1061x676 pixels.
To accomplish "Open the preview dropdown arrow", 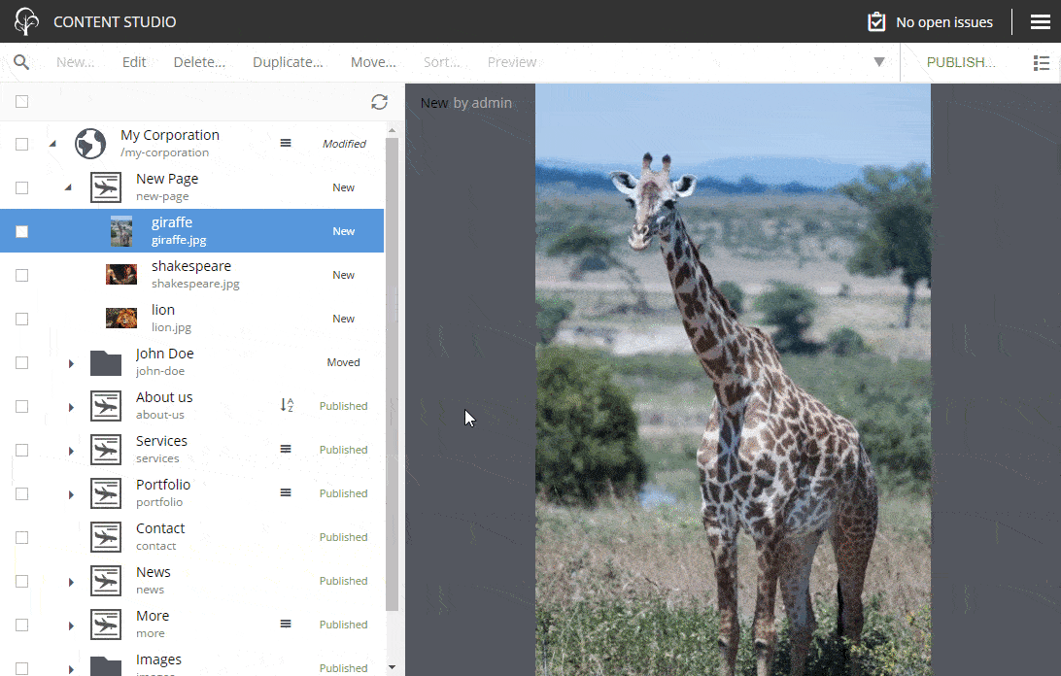I will pos(879,62).
